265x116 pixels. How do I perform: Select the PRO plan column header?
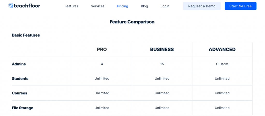102,50
